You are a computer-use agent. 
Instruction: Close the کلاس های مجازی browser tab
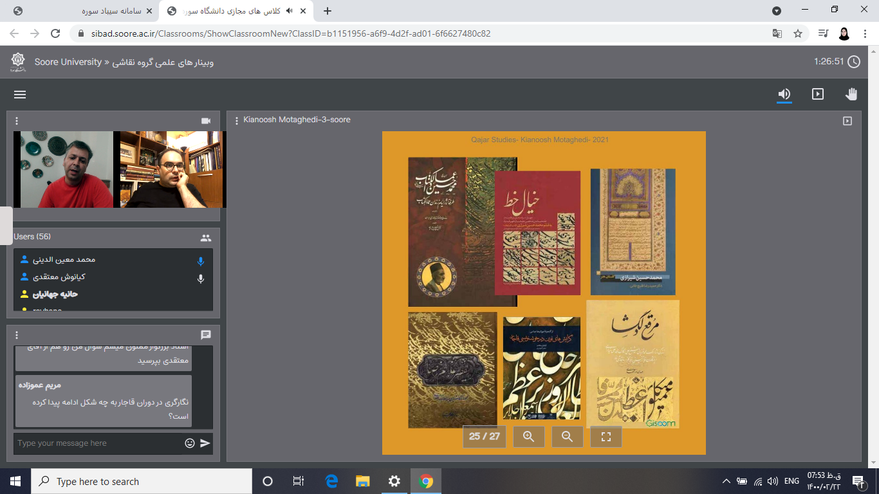click(x=303, y=11)
